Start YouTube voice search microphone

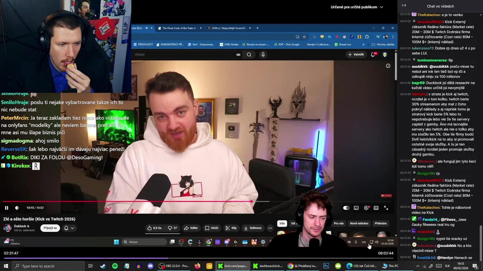[263, 55]
